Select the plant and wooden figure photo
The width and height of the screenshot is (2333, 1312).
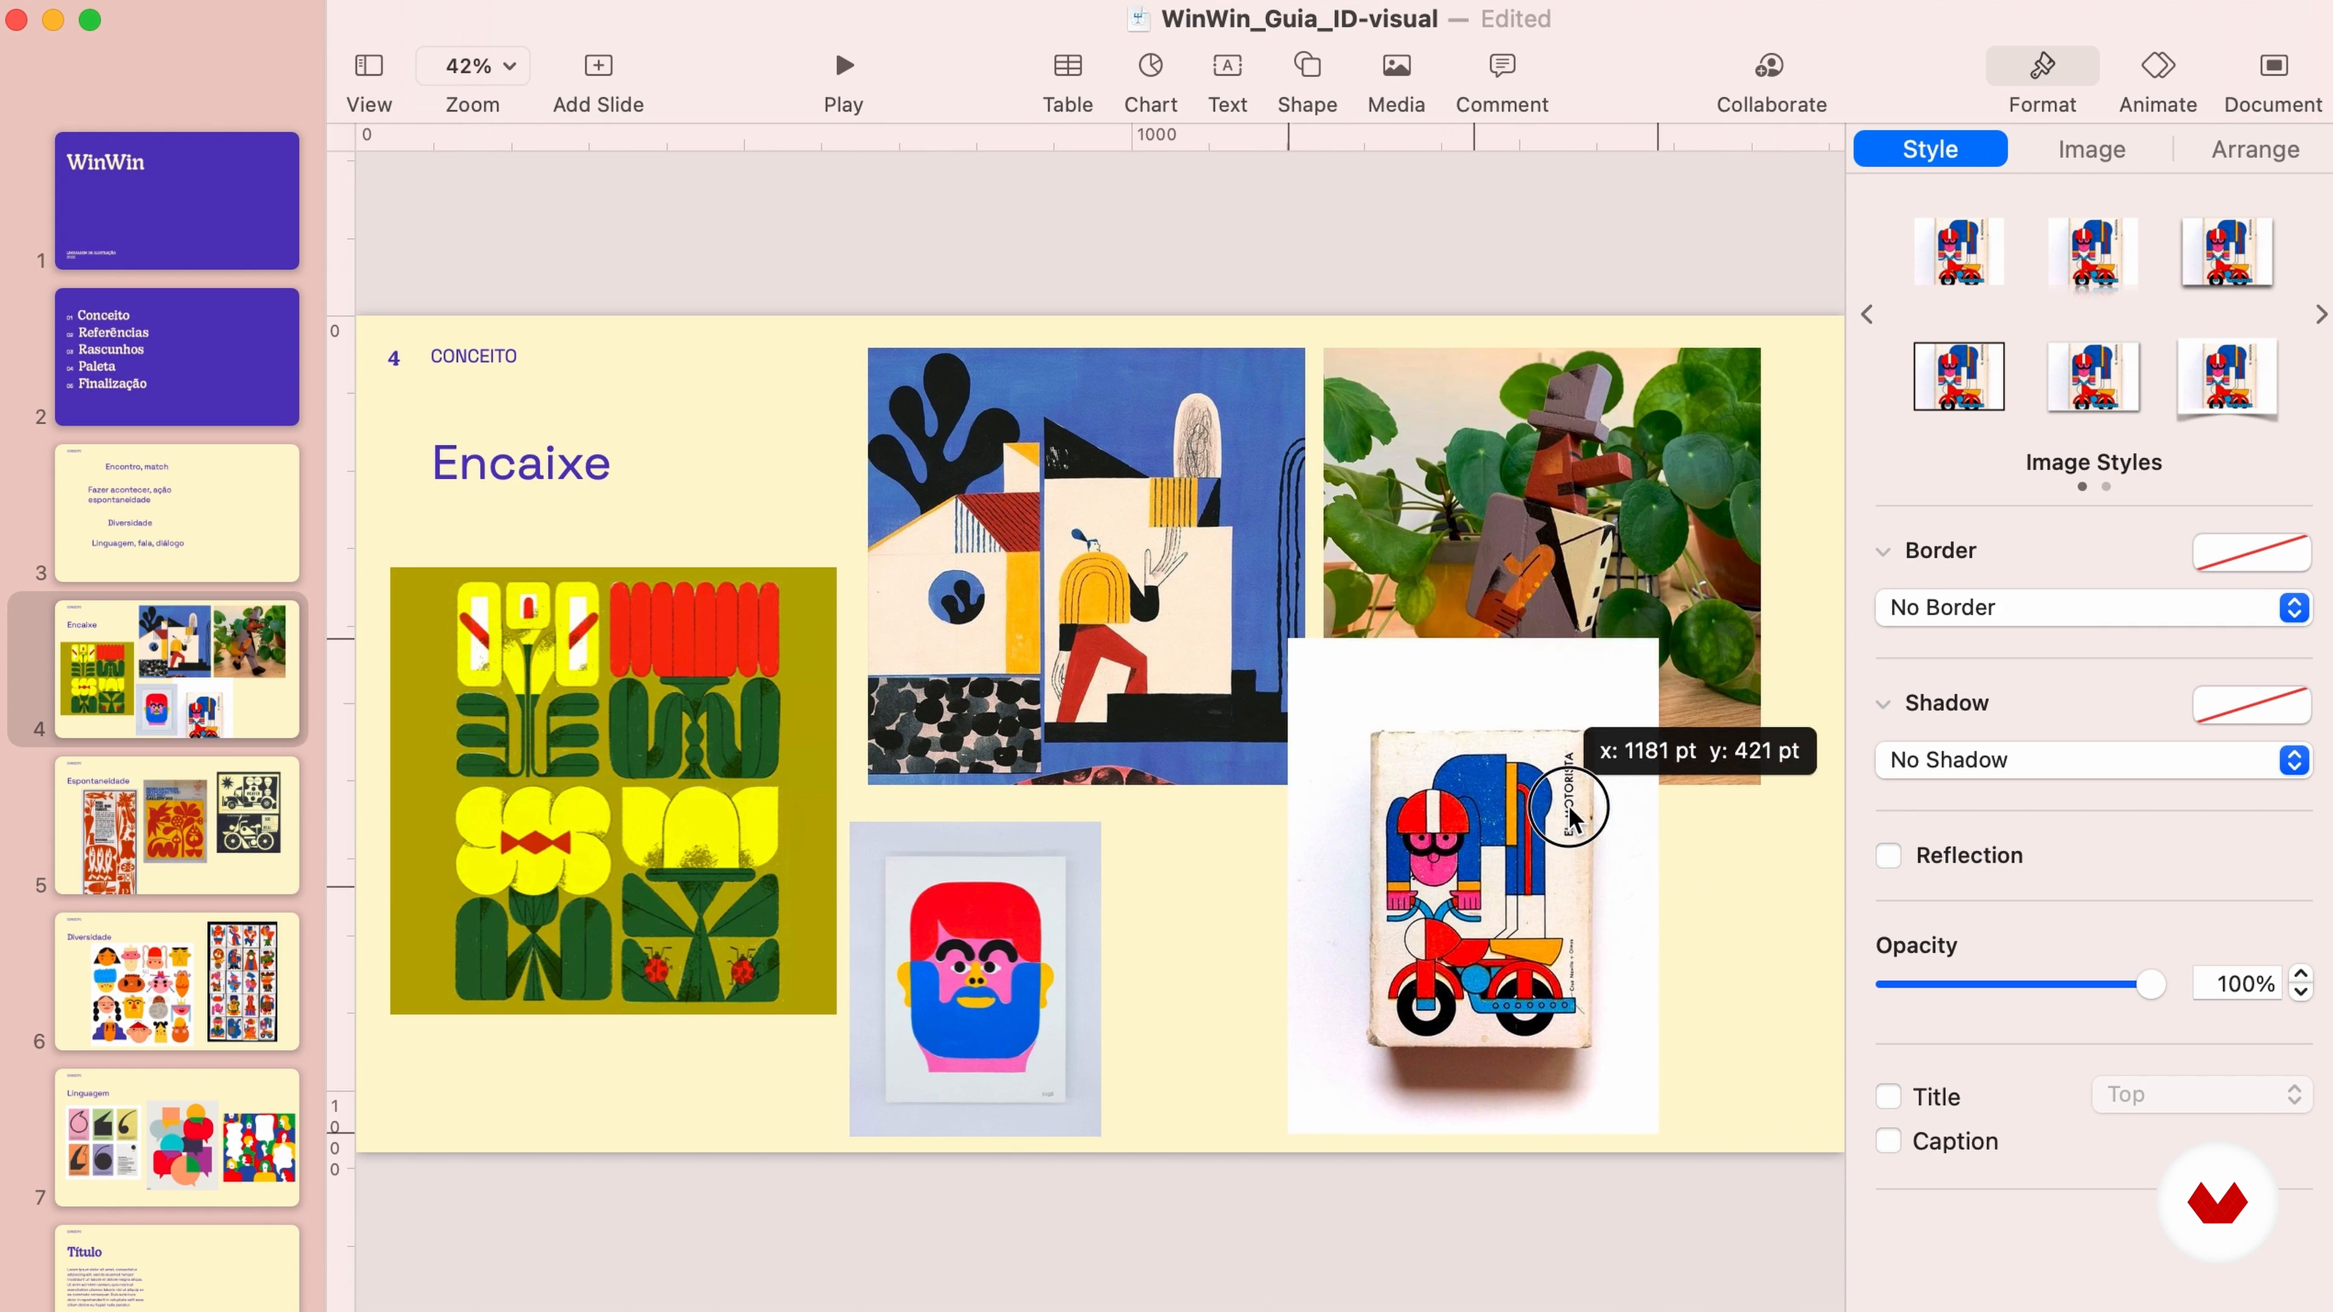coord(1541,493)
